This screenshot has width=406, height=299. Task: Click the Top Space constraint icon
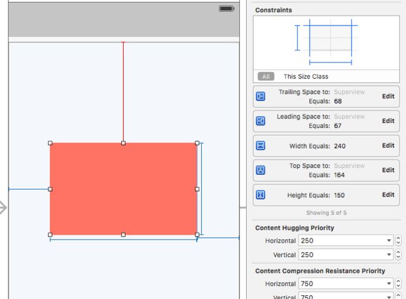pos(260,170)
